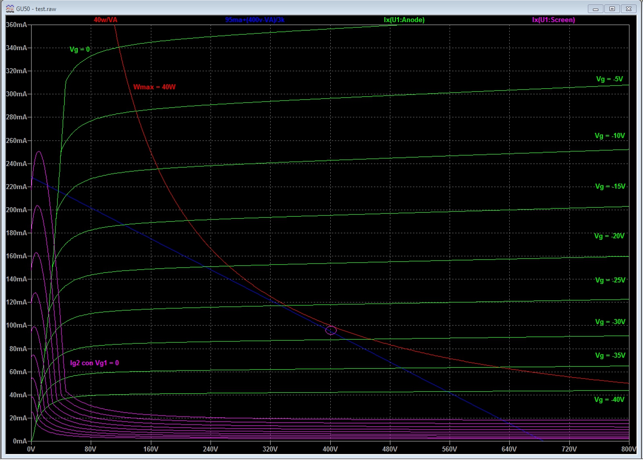Select the 'Vg = -5V' curve label
643x460 pixels.
609,79
